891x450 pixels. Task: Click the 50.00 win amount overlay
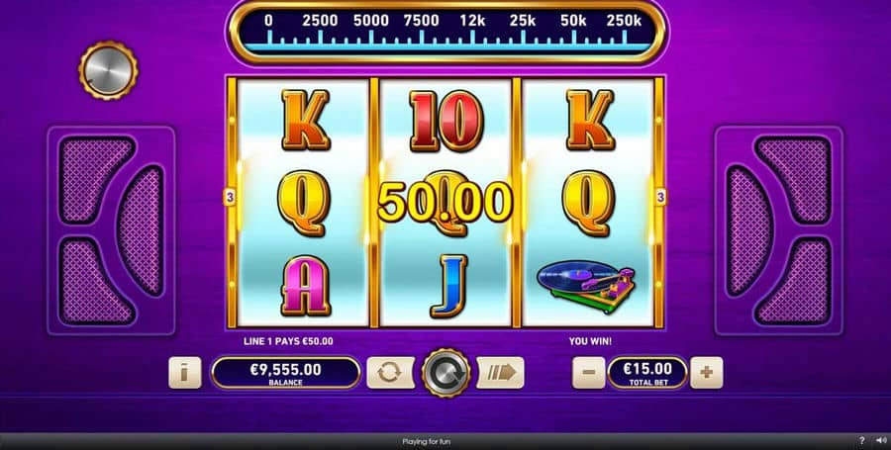point(445,203)
